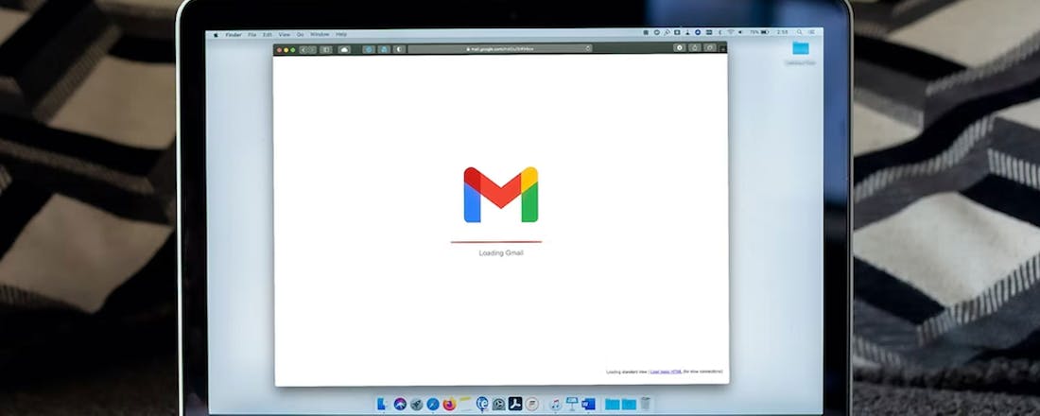
Task: Open the blue desktop folder
Action: [801, 48]
